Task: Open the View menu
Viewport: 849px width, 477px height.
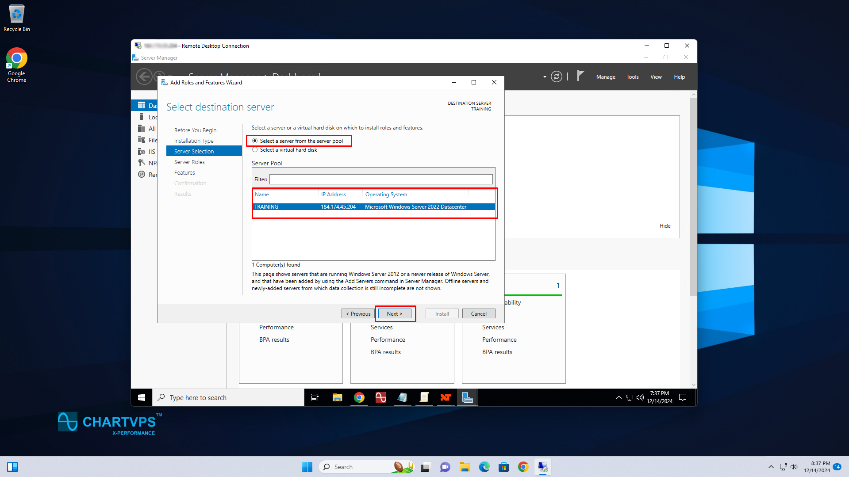Action: coord(656,76)
